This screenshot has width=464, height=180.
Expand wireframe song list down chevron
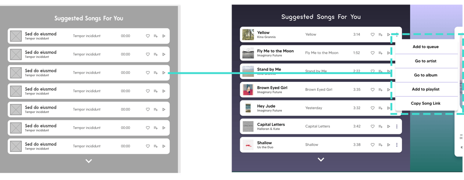pos(88,161)
